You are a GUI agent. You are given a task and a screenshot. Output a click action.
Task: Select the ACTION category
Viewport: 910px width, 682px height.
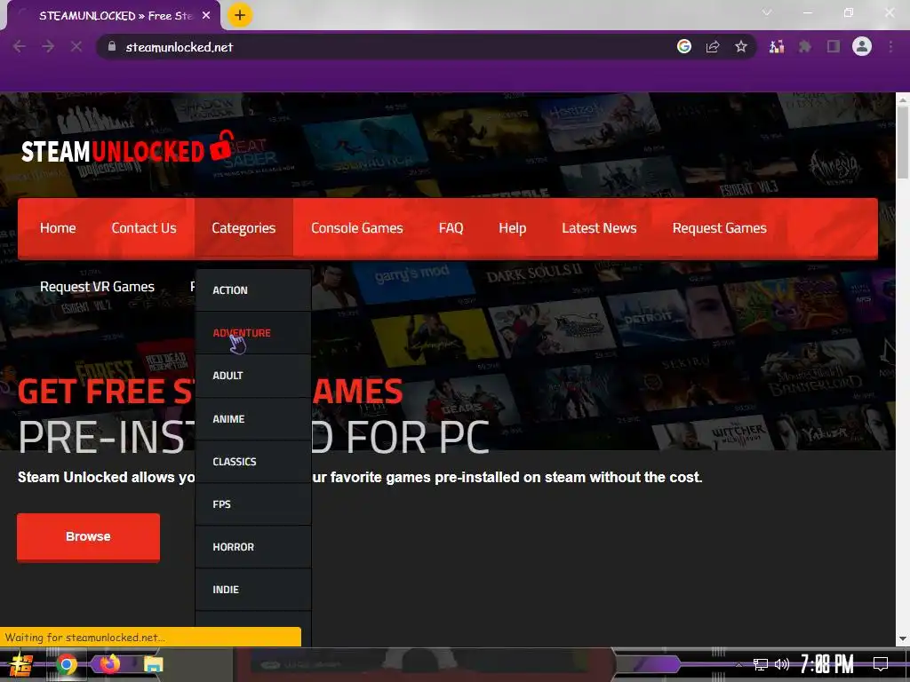tap(253, 290)
